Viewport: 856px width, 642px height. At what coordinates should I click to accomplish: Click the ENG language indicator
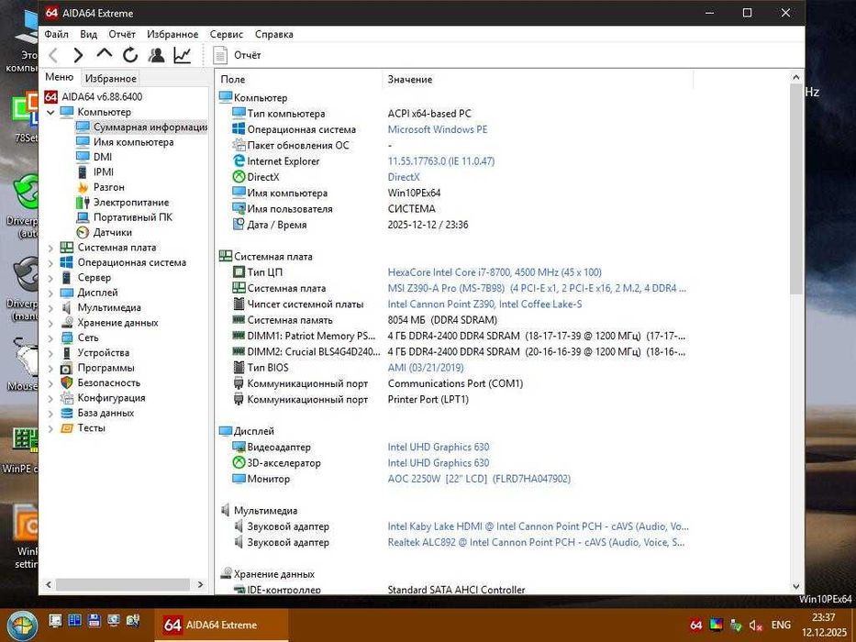coord(781,625)
